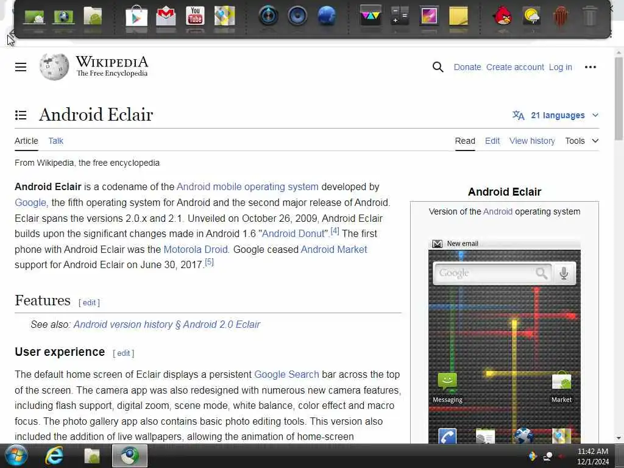Switch to the Talk tab
The width and height of the screenshot is (624, 468).
tap(55, 141)
